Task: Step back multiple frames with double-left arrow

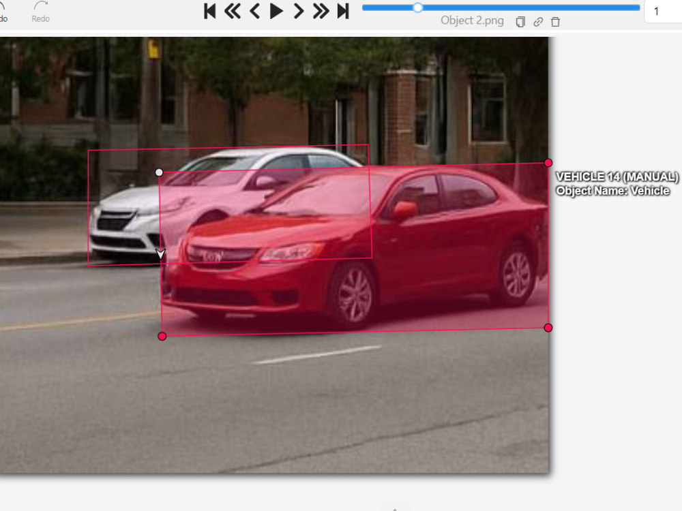Action: [x=233, y=11]
